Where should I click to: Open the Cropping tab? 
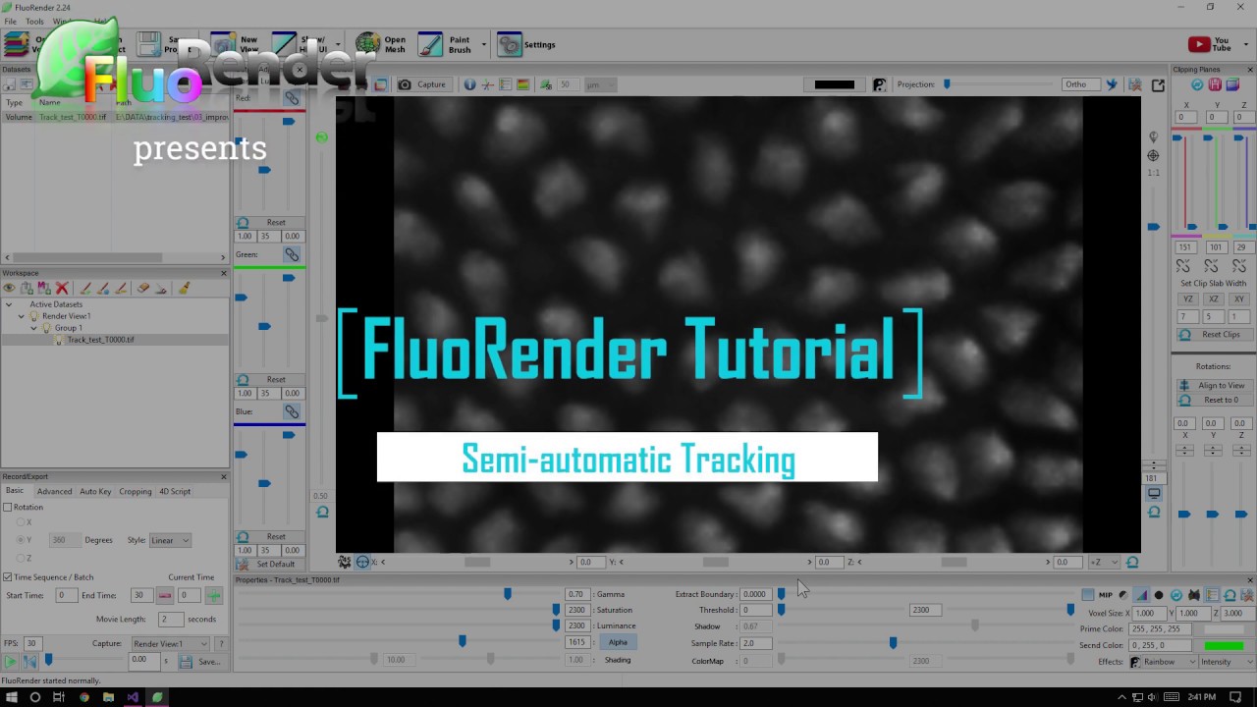tap(136, 491)
